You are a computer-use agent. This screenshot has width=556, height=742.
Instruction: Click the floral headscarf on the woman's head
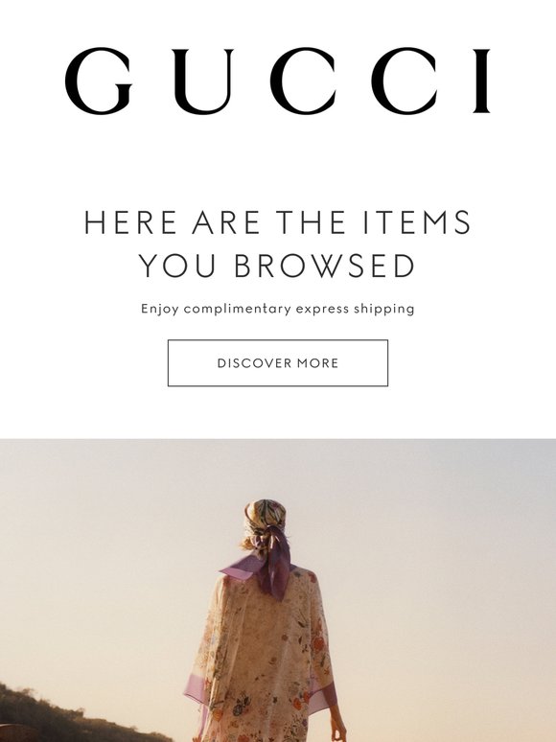266,515
